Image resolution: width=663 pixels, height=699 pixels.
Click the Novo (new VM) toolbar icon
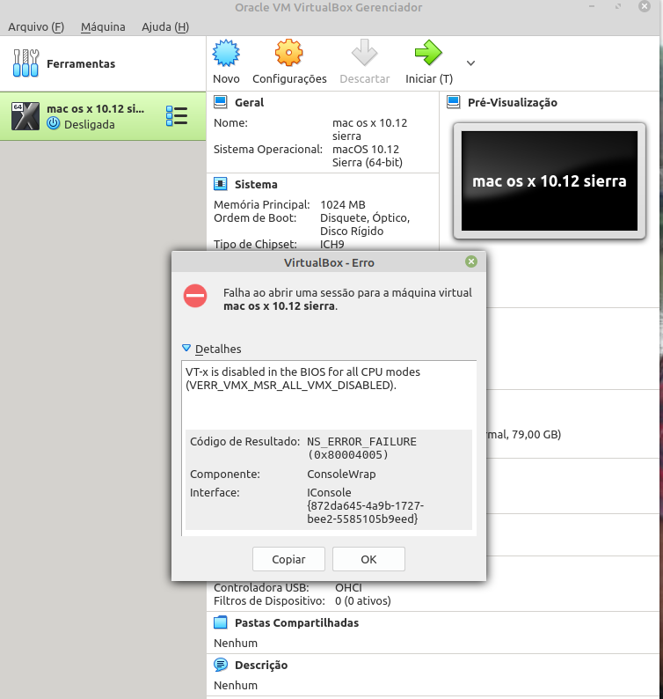(x=226, y=53)
